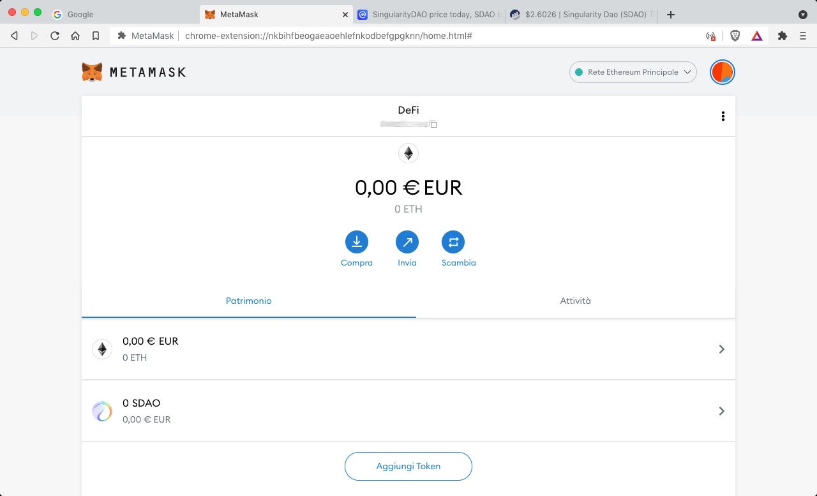Reload the current page
Image resolution: width=817 pixels, height=496 pixels.
[x=55, y=36]
